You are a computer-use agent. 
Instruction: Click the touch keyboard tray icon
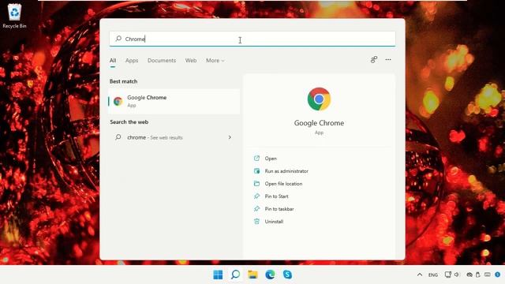(x=488, y=275)
